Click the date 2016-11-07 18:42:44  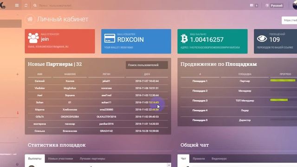pos(147,81)
